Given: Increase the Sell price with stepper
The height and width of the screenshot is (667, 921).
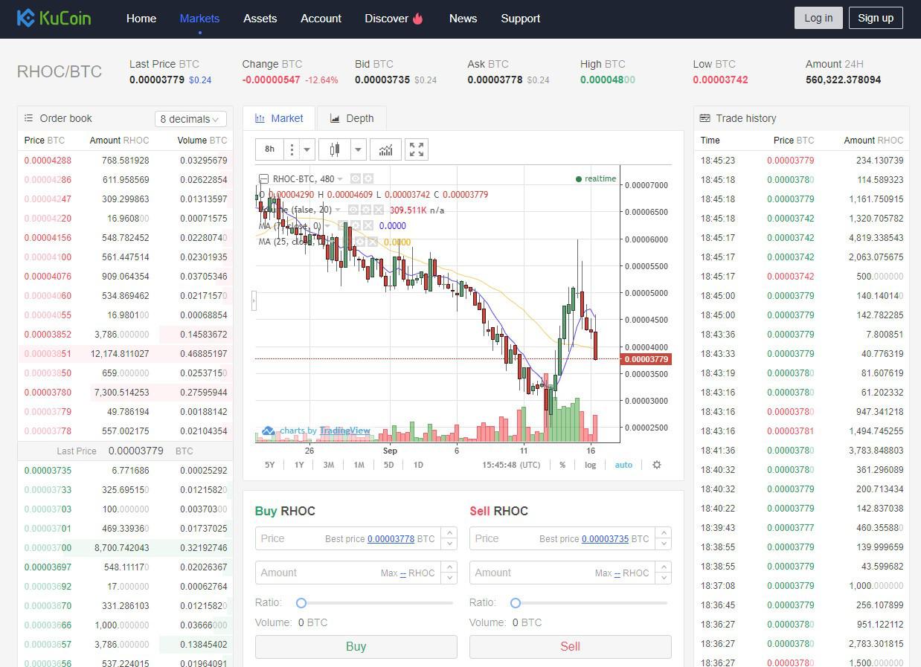Looking at the screenshot, I should [664, 532].
